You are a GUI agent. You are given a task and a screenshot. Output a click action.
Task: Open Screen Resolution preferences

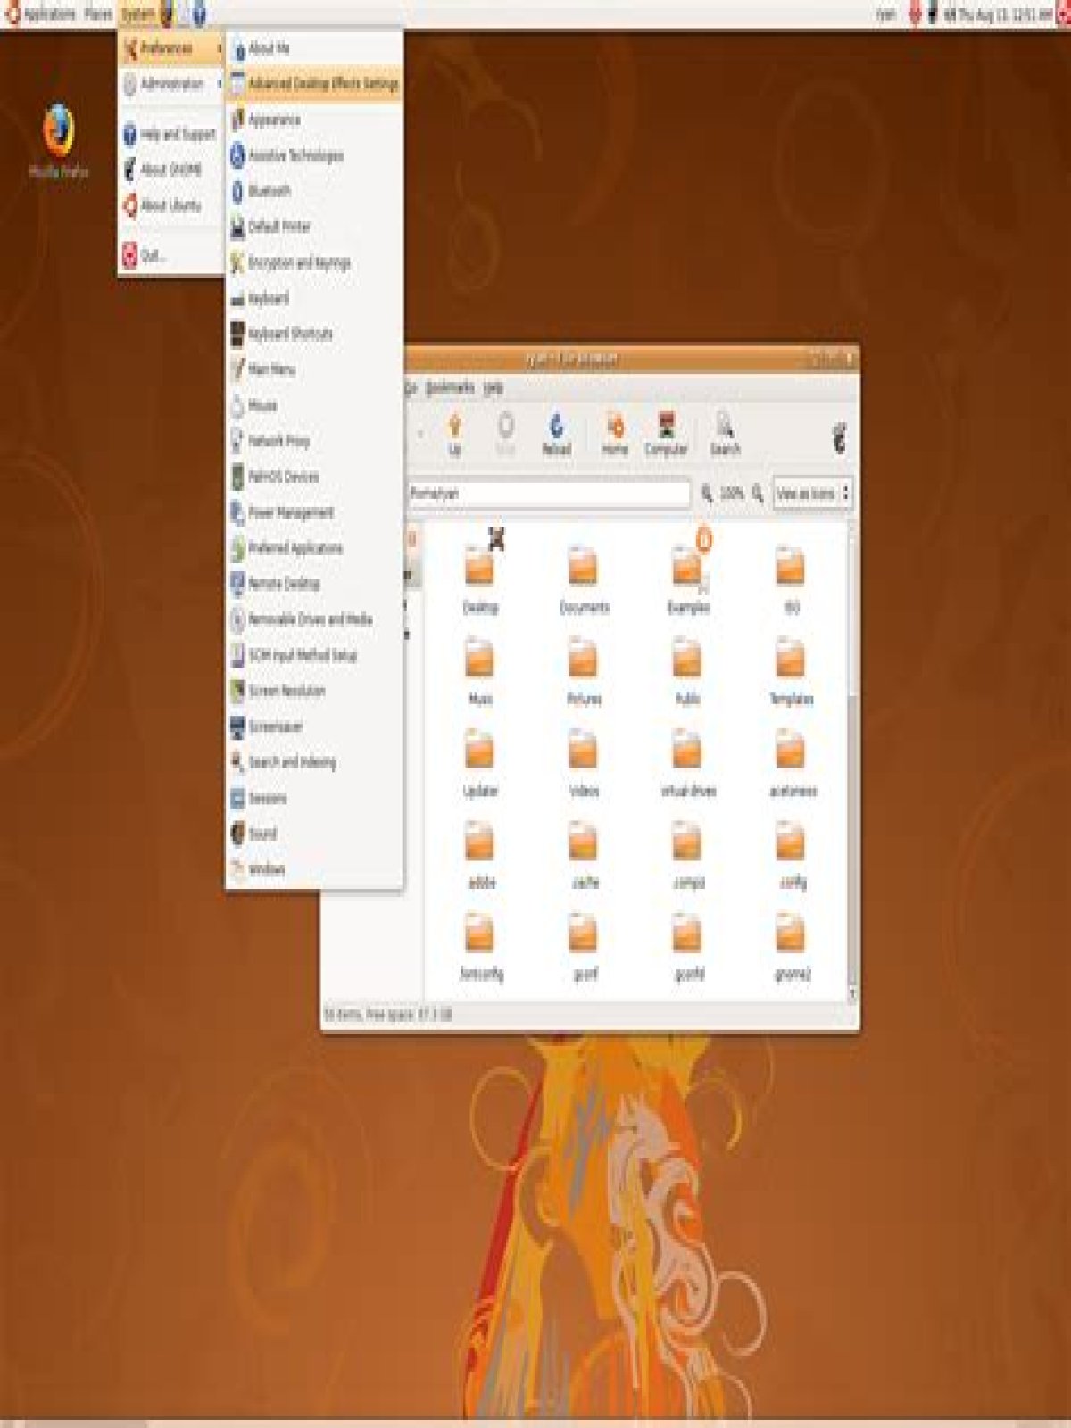coord(313,691)
